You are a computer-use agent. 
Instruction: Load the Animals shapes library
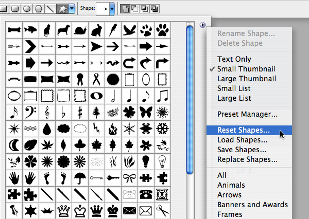click(249, 185)
